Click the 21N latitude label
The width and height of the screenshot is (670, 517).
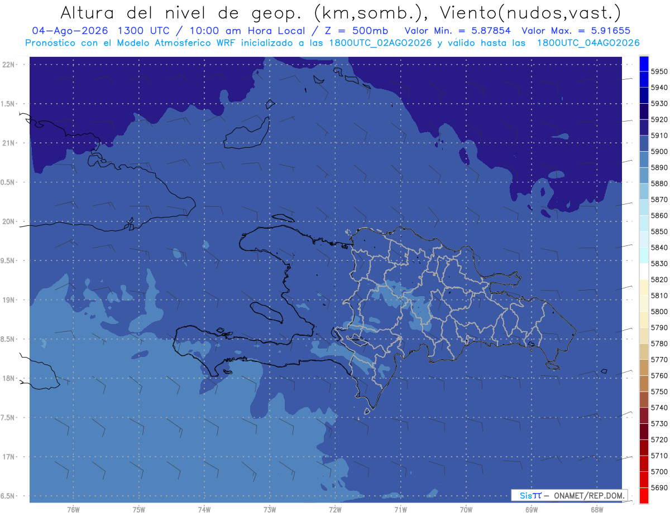pyautogui.click(x=8, y=143)
